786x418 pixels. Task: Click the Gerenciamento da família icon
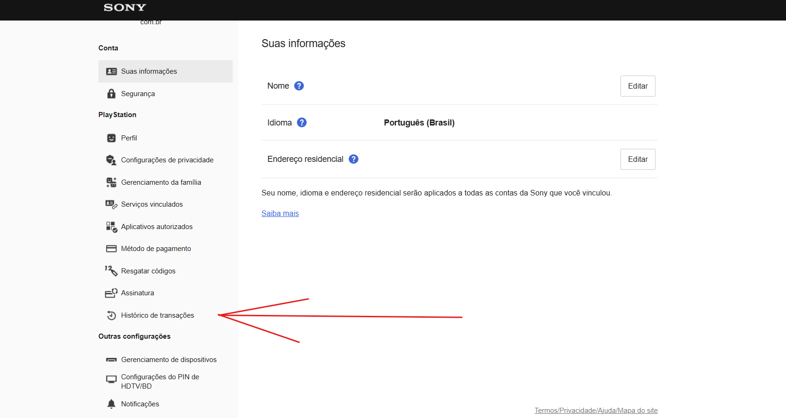[111, 182]
